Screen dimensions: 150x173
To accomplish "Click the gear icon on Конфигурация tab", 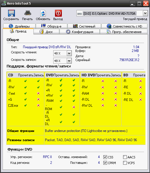I will click(68, 32).
